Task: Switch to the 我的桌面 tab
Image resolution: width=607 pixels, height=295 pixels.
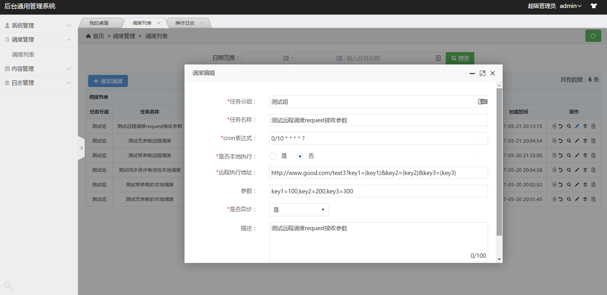Action: [99, 23]
